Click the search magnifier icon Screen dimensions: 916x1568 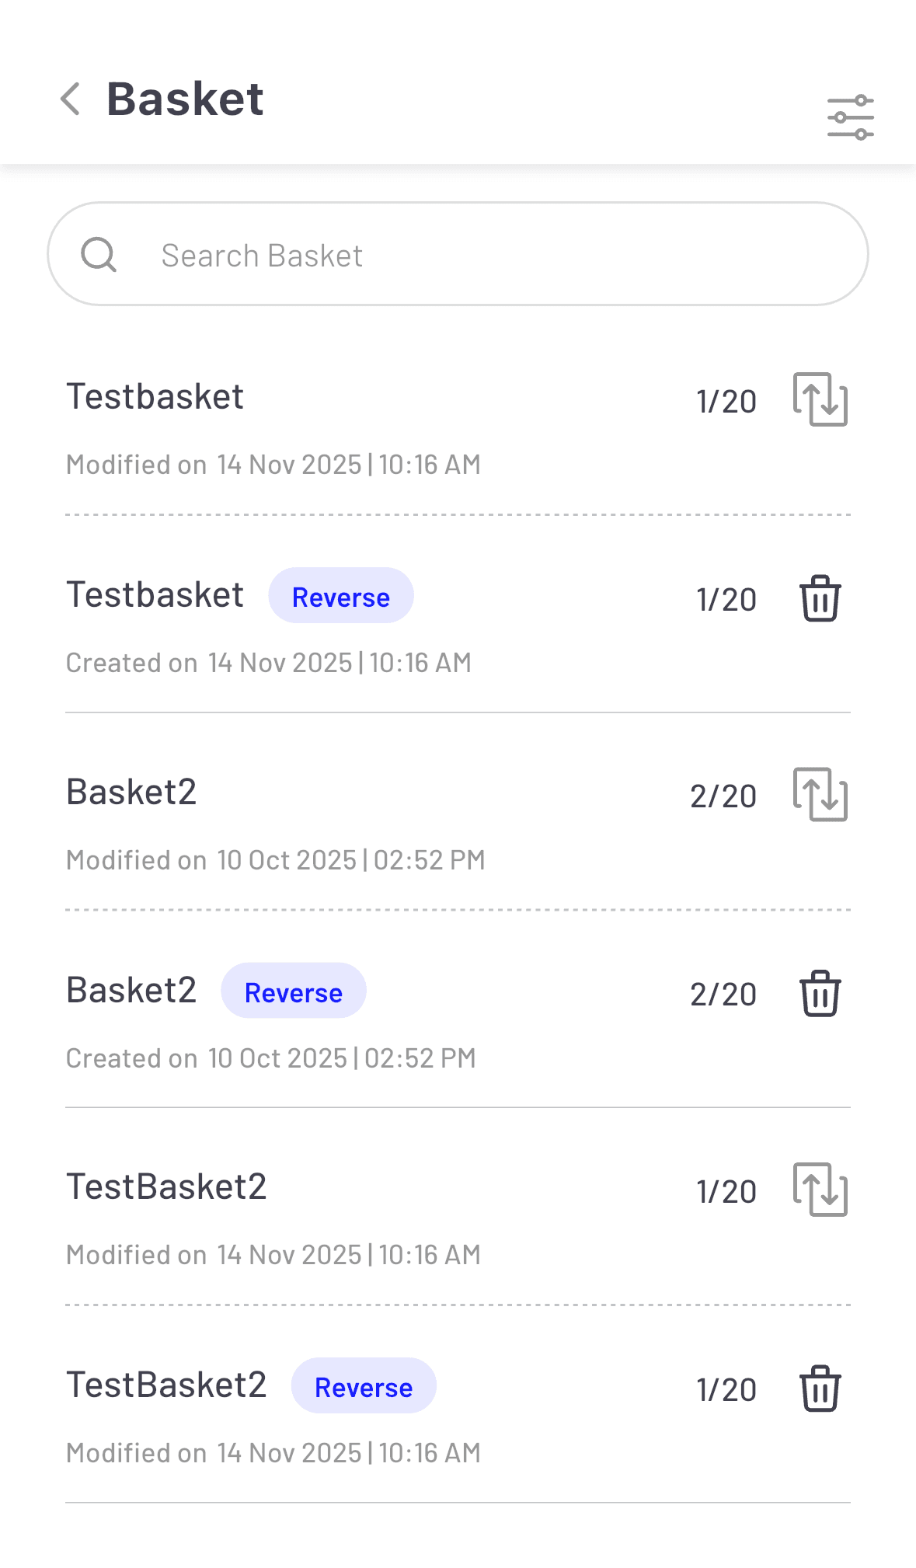[x=99, y=254]
